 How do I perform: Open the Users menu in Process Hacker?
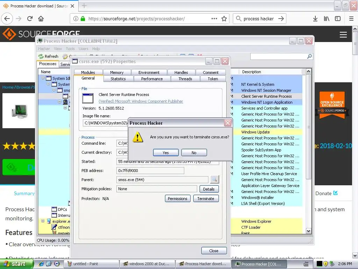(83, 49)
